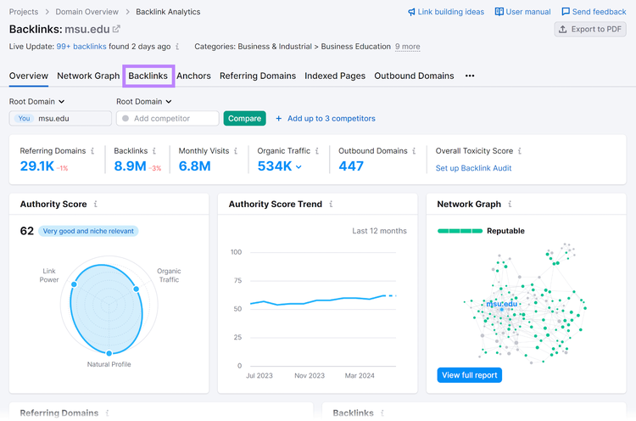Click info icon beside bottom Referring Domains heading

coord(107,413)
